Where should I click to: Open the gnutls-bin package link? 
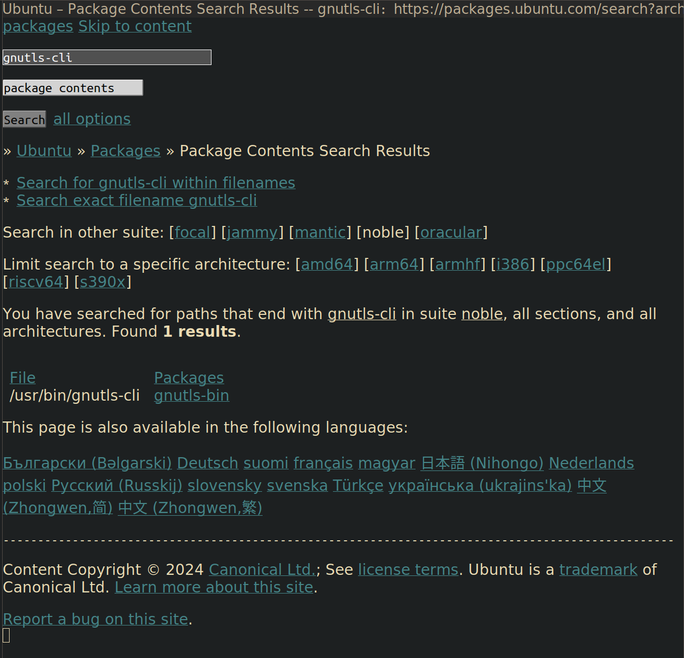191,396
